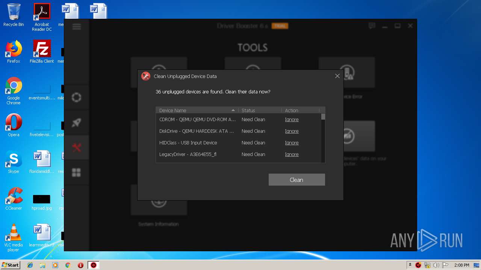Open Windows Media Player from the taskbar
Screen dimensions: 481x270
[x=55, y=265]
